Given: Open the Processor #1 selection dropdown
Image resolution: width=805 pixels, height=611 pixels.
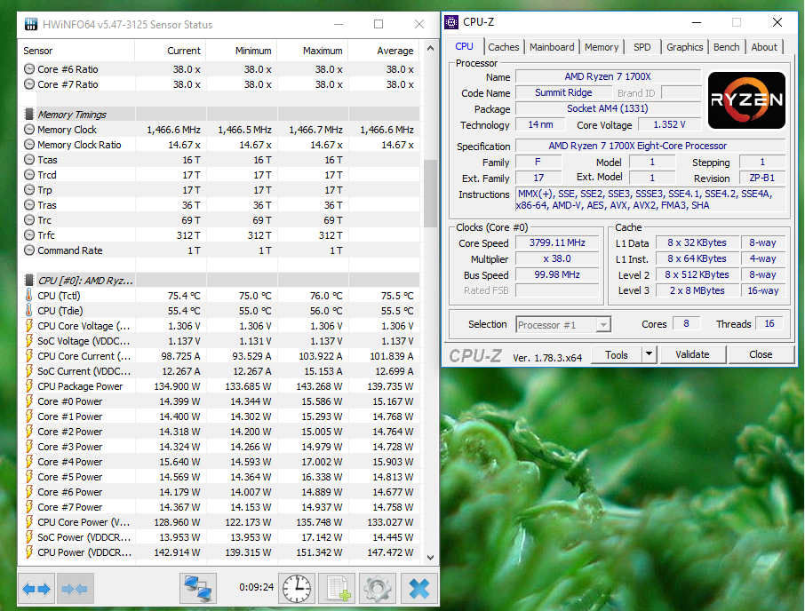Looking at the screenshot, I should (604, 325).
